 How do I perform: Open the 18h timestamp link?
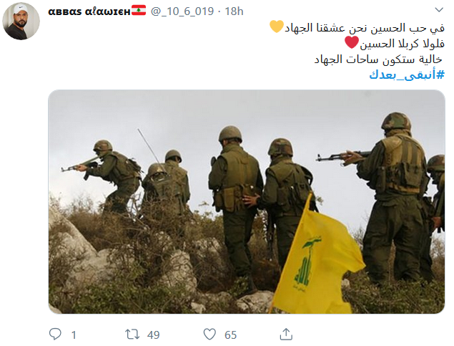pos(234,11)
